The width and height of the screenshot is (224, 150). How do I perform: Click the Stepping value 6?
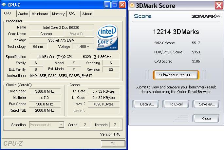coord(111,63)
